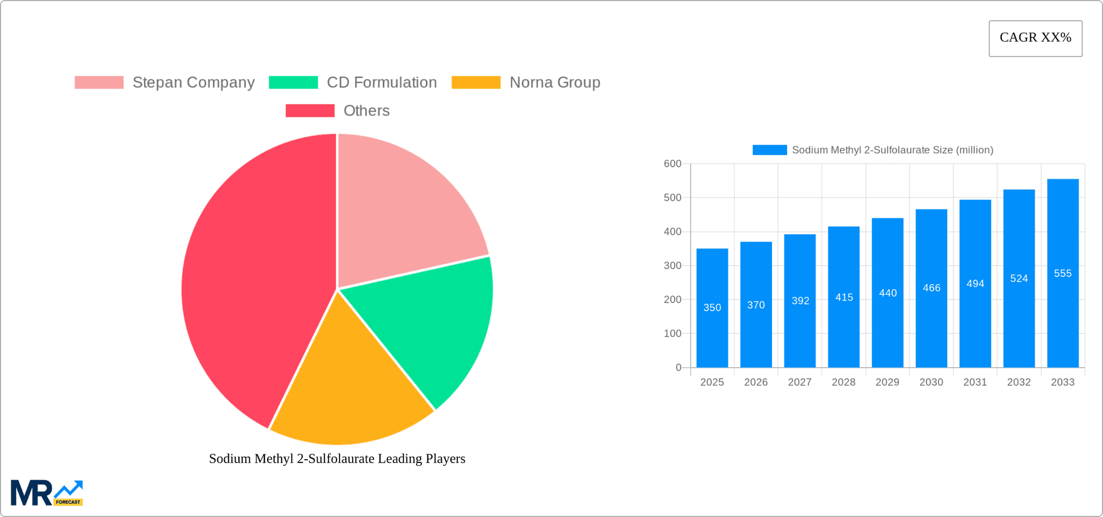This screenshot has width=1103, height=517.
Task: Select the Norna Group orange legend swatch
Action: tap(477, 82)
